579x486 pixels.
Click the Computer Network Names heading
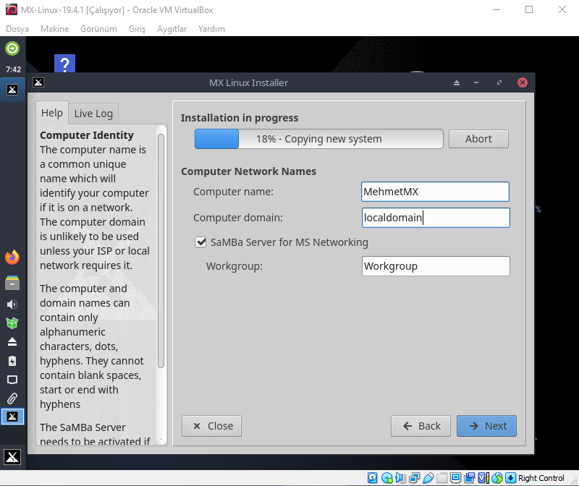[248, 171]
